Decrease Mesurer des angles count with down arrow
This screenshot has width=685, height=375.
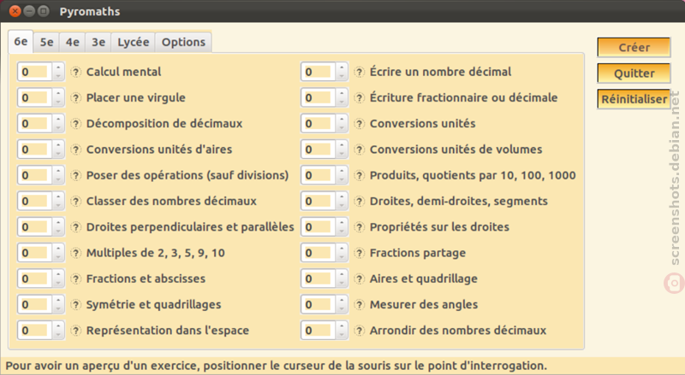coord(342,309)
